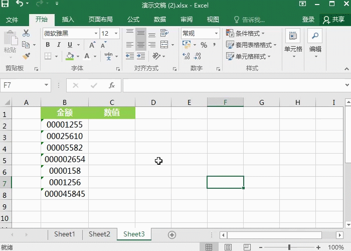
Task: Click the Cut scissors icon
Action: click(x=26, y=33)
